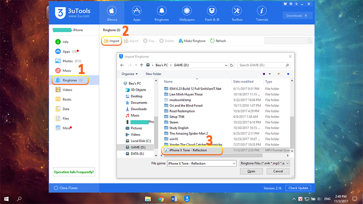This screenshot has width=363, height=204.
Task: Switch to Ringtones top tab
Action: [161, 13]
